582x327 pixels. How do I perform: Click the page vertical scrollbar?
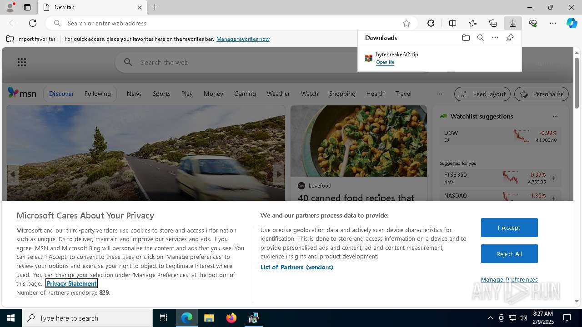577,83
